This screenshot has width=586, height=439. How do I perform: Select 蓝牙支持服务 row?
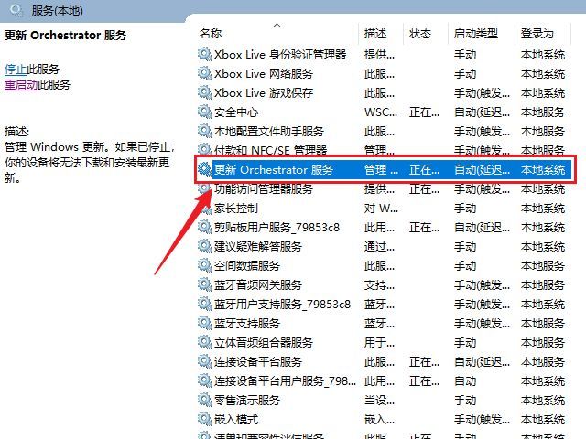coord(247,323)
